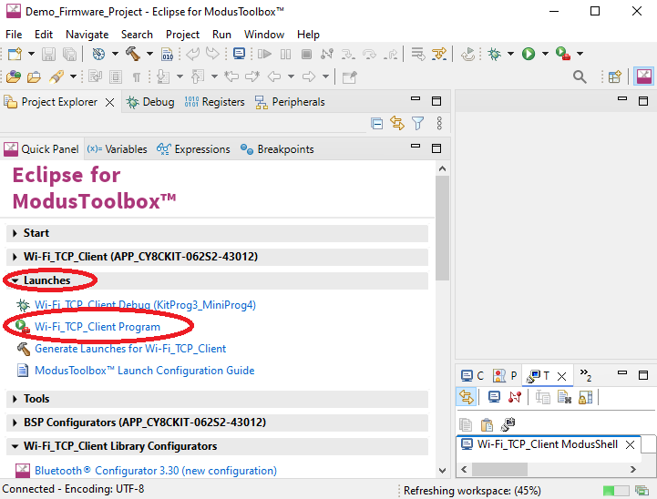Click the Terminate stop icon
The height and width of the screenshot is (499, 657).
pos(306,54)
